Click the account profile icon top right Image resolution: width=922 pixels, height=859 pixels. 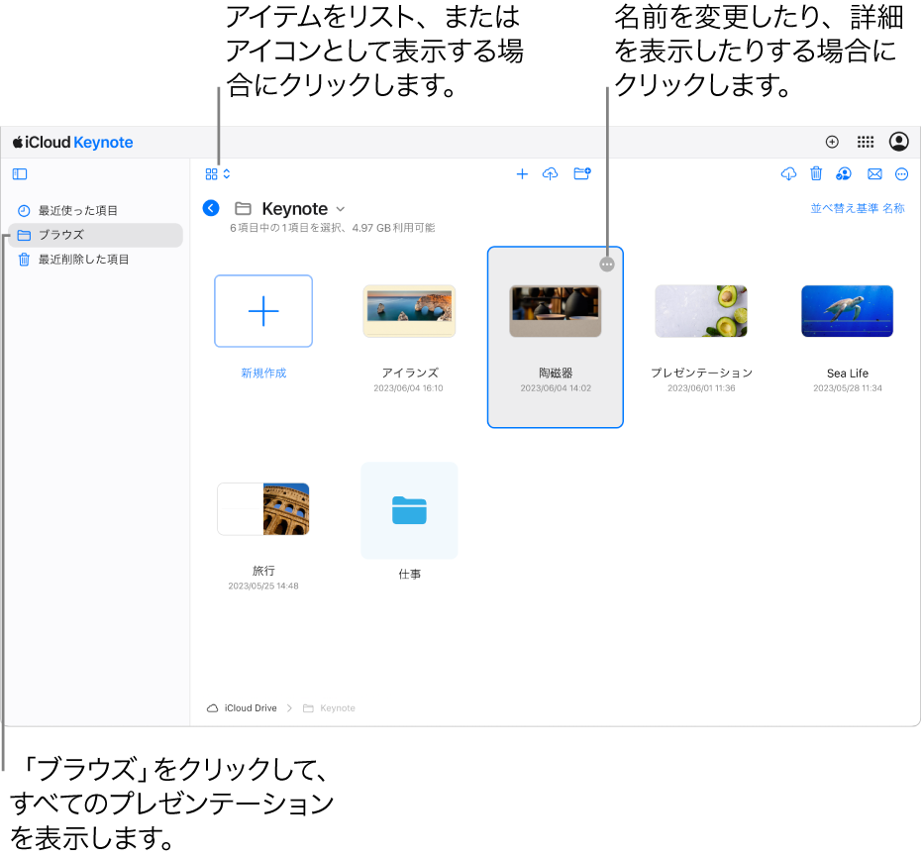897,142
